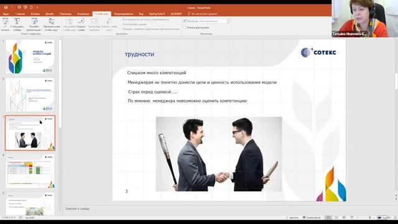Screen dimensions: 398x224
Task: Switch to 'Анимация' ribbon tab
Action: point(83,14)
